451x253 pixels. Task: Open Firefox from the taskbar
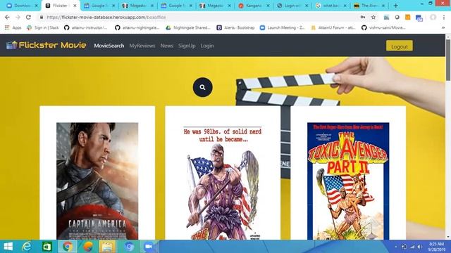(x=88, y=247)
